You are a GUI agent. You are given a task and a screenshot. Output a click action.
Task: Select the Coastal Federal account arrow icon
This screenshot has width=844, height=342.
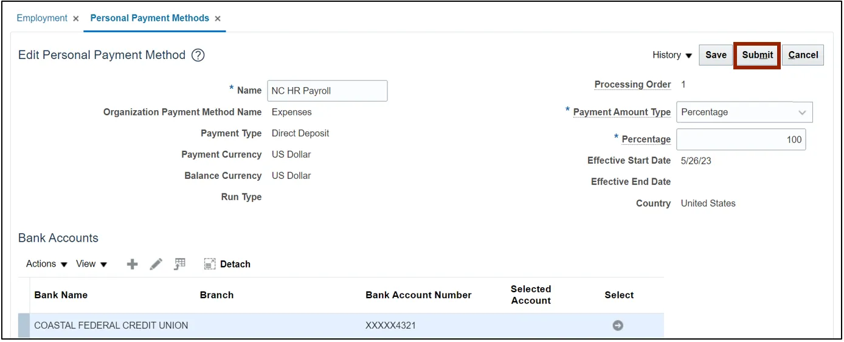click(x=618, y=326)
